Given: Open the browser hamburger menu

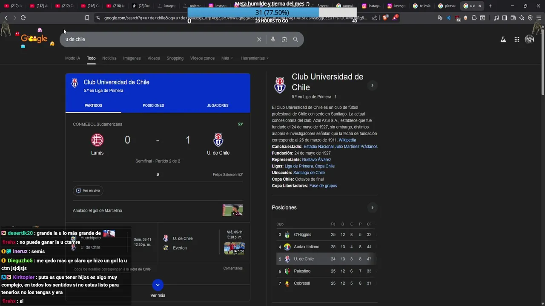Looking at the screenshot, I should pyautogui.click(x=539, y=18).
